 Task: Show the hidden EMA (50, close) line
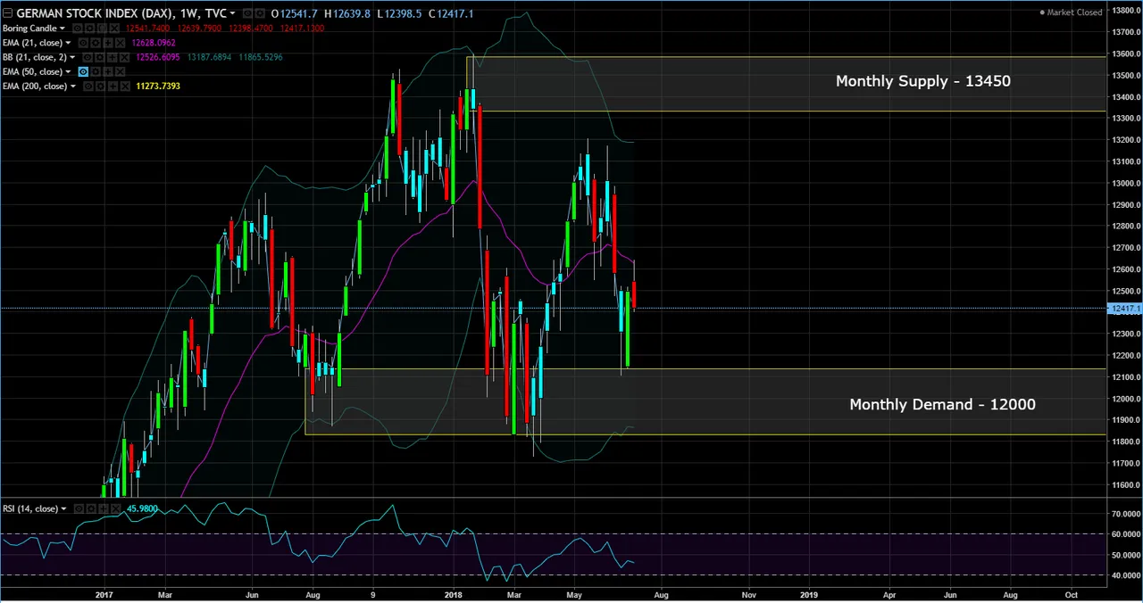pos(83,71)
